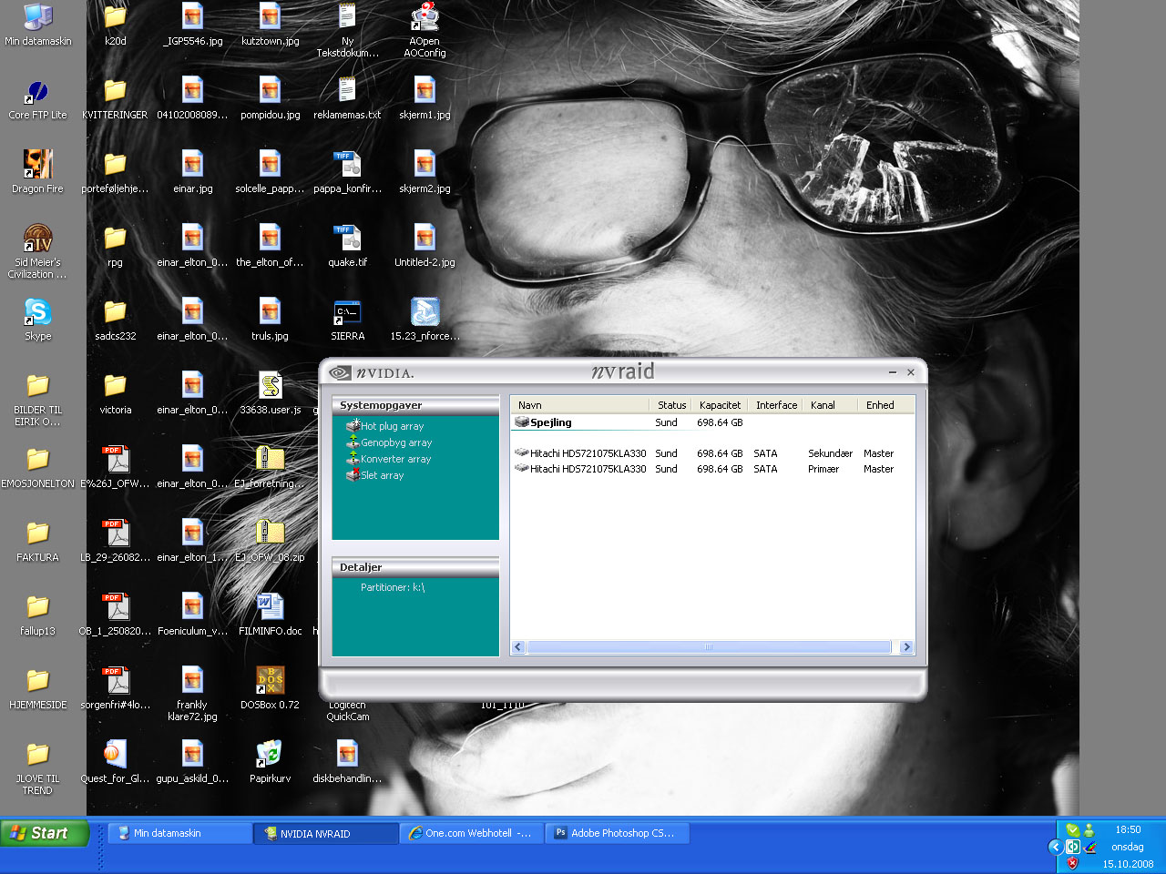Click Partitioner: k:\ in Detaljer panel
This screenshot has width=1166, height=874.
pyautogui.click(x=393, y=587)
